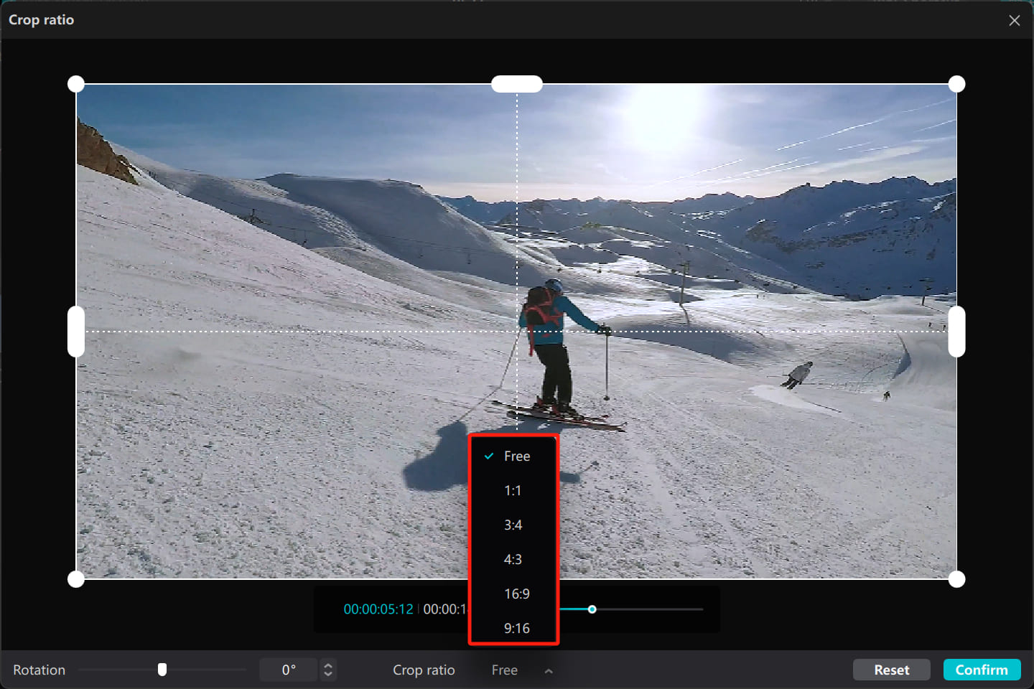Image resolution: width=1034 pixels, height=689 pixels.
Task: Increase rotation with the up arrow
Action: (328, 665)
